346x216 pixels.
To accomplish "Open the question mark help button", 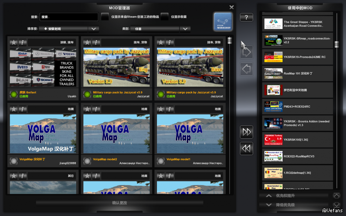I will coord(246,18).
